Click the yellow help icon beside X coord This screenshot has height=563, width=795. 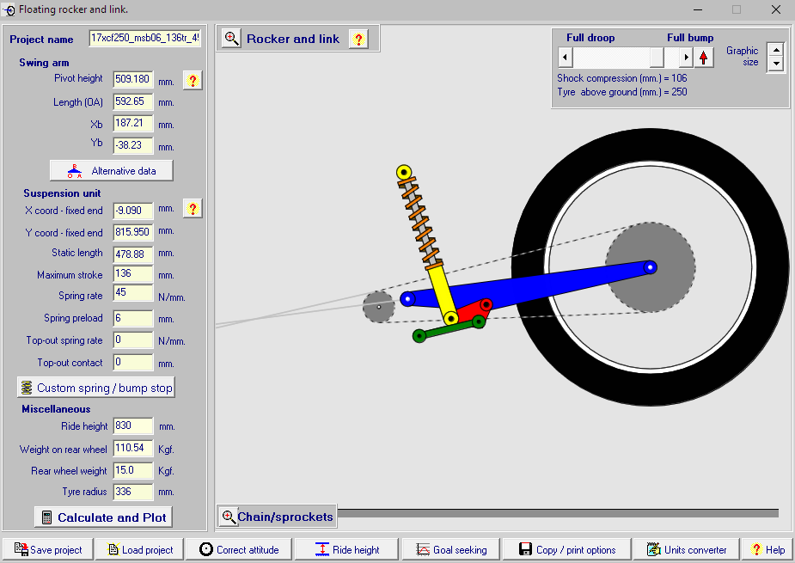[193, 209]
